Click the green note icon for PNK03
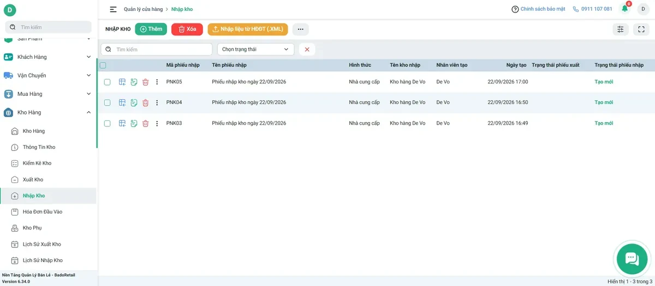Screen dimensions: 655x286 pos(134,124)
